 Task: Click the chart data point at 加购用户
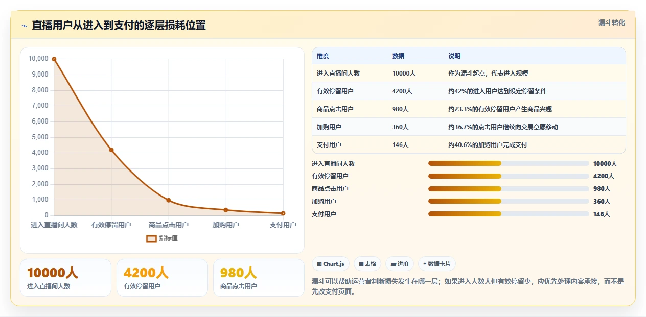226,210
